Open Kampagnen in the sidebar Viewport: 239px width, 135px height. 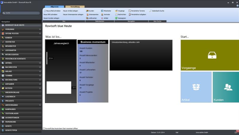pos(21,109)
